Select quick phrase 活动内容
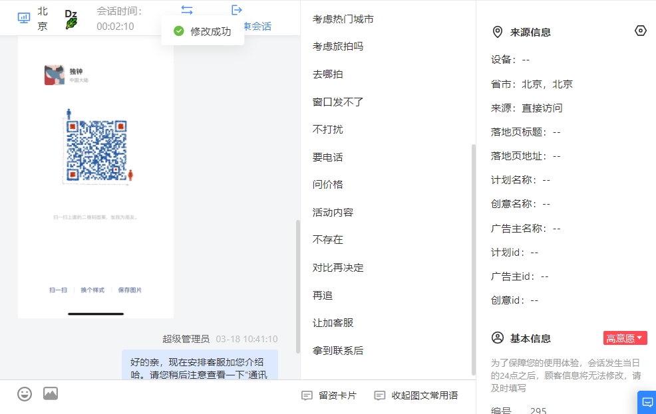The width and height of the screenshot is (656, 414). click(333, 212)
